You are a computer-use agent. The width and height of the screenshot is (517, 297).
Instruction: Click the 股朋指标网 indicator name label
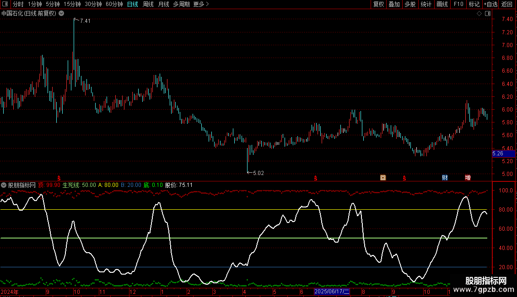[x=22, y=185]
